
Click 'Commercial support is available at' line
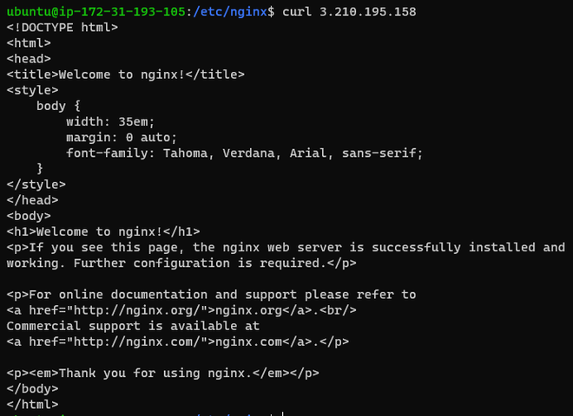click(133, 326)
